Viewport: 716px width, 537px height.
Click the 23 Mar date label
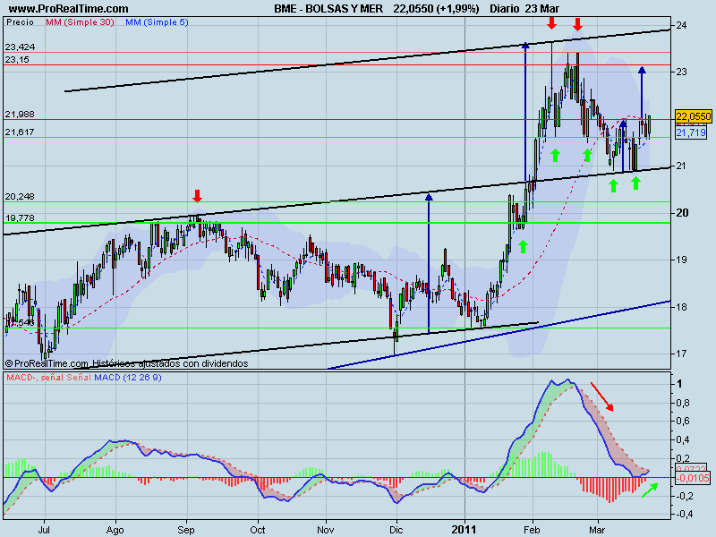542,9
